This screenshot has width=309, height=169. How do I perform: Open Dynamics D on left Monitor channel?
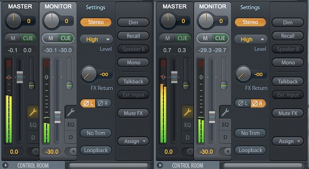pos(71,137)
